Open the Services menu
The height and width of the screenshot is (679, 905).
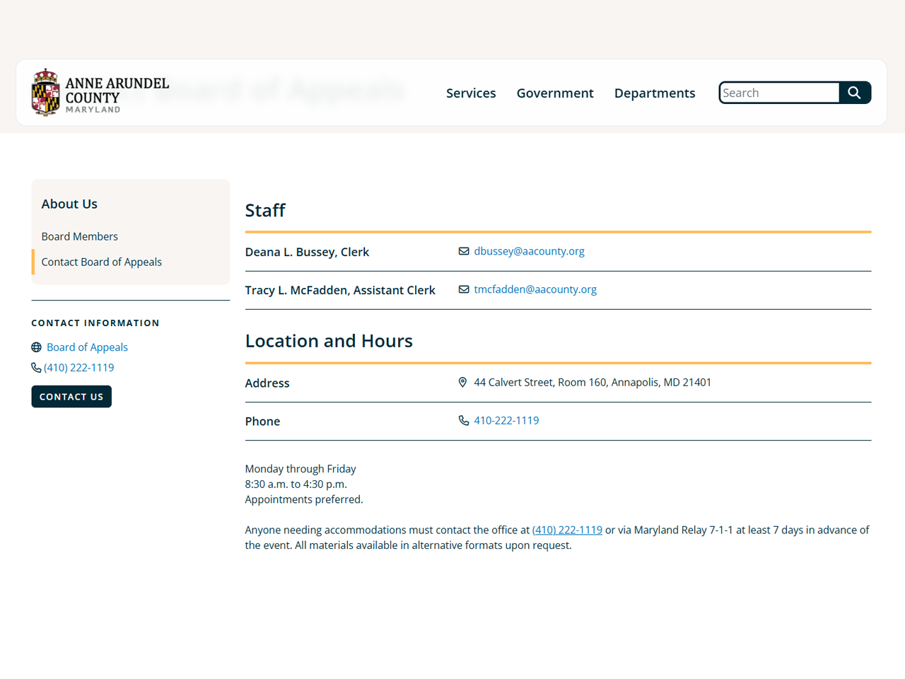pyautogui.click(x=471, y=93)
